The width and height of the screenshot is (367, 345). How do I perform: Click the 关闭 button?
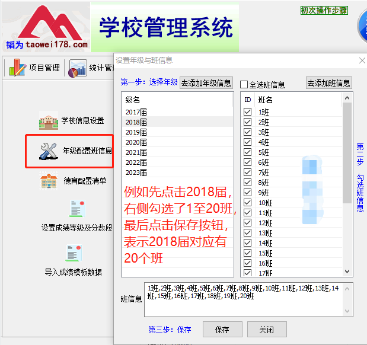267,330
